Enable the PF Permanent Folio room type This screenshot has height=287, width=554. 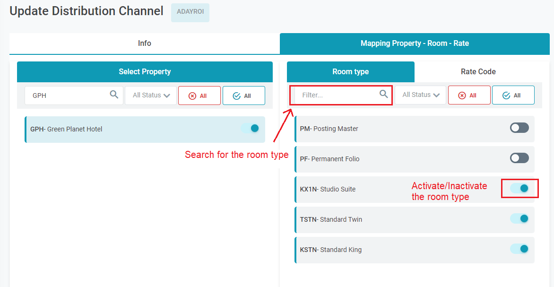click(x=519, y=158)
